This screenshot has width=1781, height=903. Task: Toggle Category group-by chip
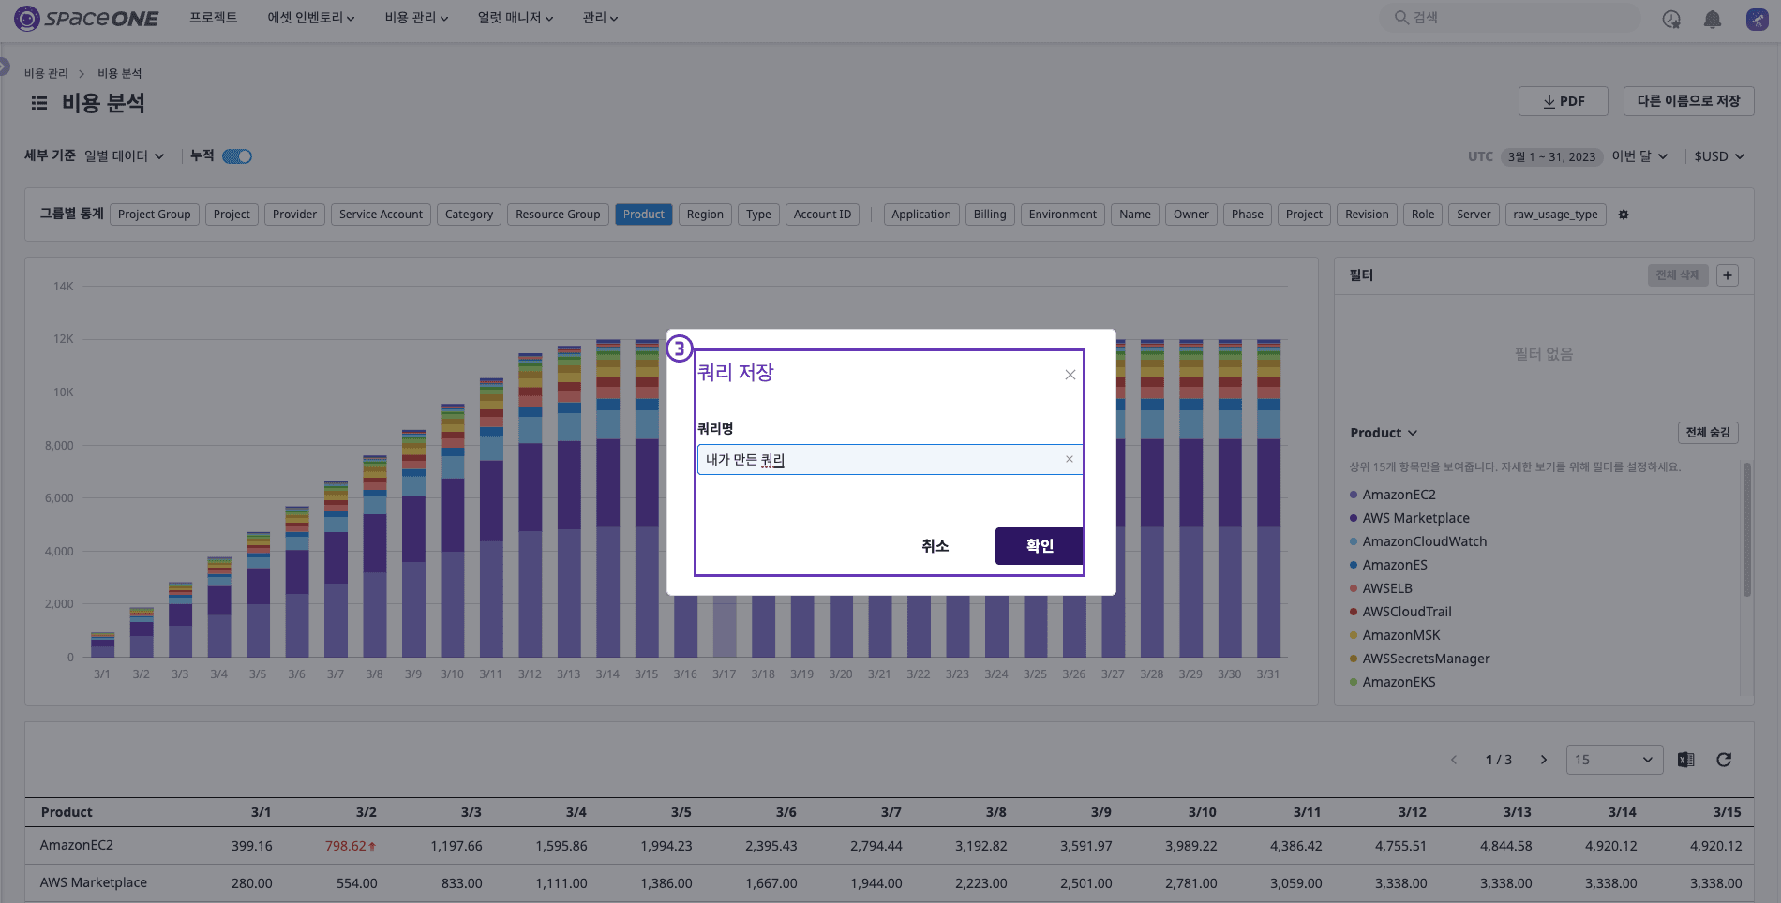click(469, 215)
